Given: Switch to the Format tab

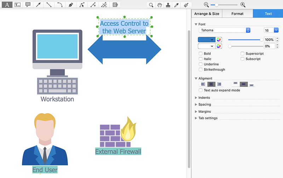Looking at the screenshot, I should [x=237, y=14].
